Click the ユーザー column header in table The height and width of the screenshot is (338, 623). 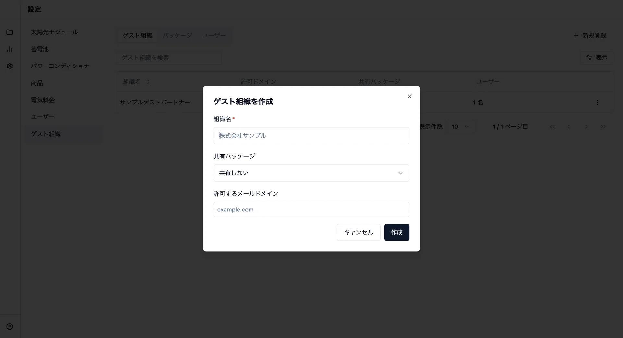(488, 82)
